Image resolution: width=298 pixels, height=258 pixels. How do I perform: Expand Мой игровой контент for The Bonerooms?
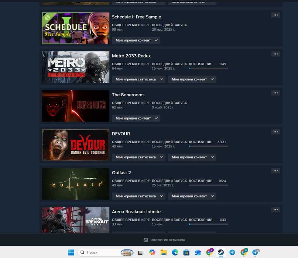[136, 118]
